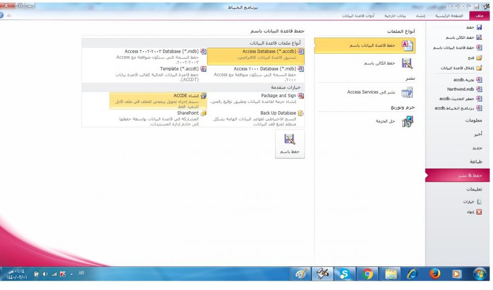Click the network signal tray icon
This screenshot has height=290, width=493.
(x=54, y=274)
